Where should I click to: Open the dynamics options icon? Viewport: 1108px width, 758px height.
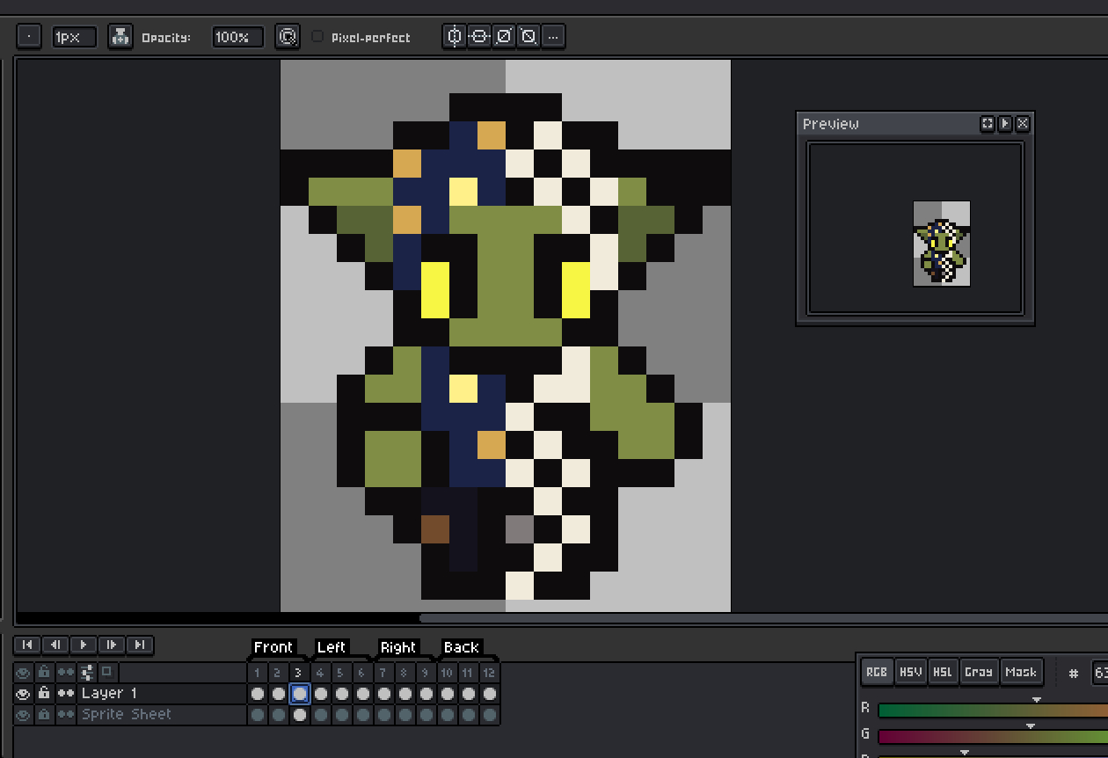point(287,37)
